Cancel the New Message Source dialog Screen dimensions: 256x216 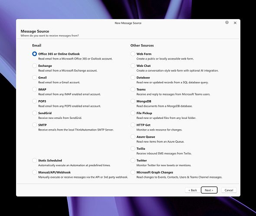229,190
